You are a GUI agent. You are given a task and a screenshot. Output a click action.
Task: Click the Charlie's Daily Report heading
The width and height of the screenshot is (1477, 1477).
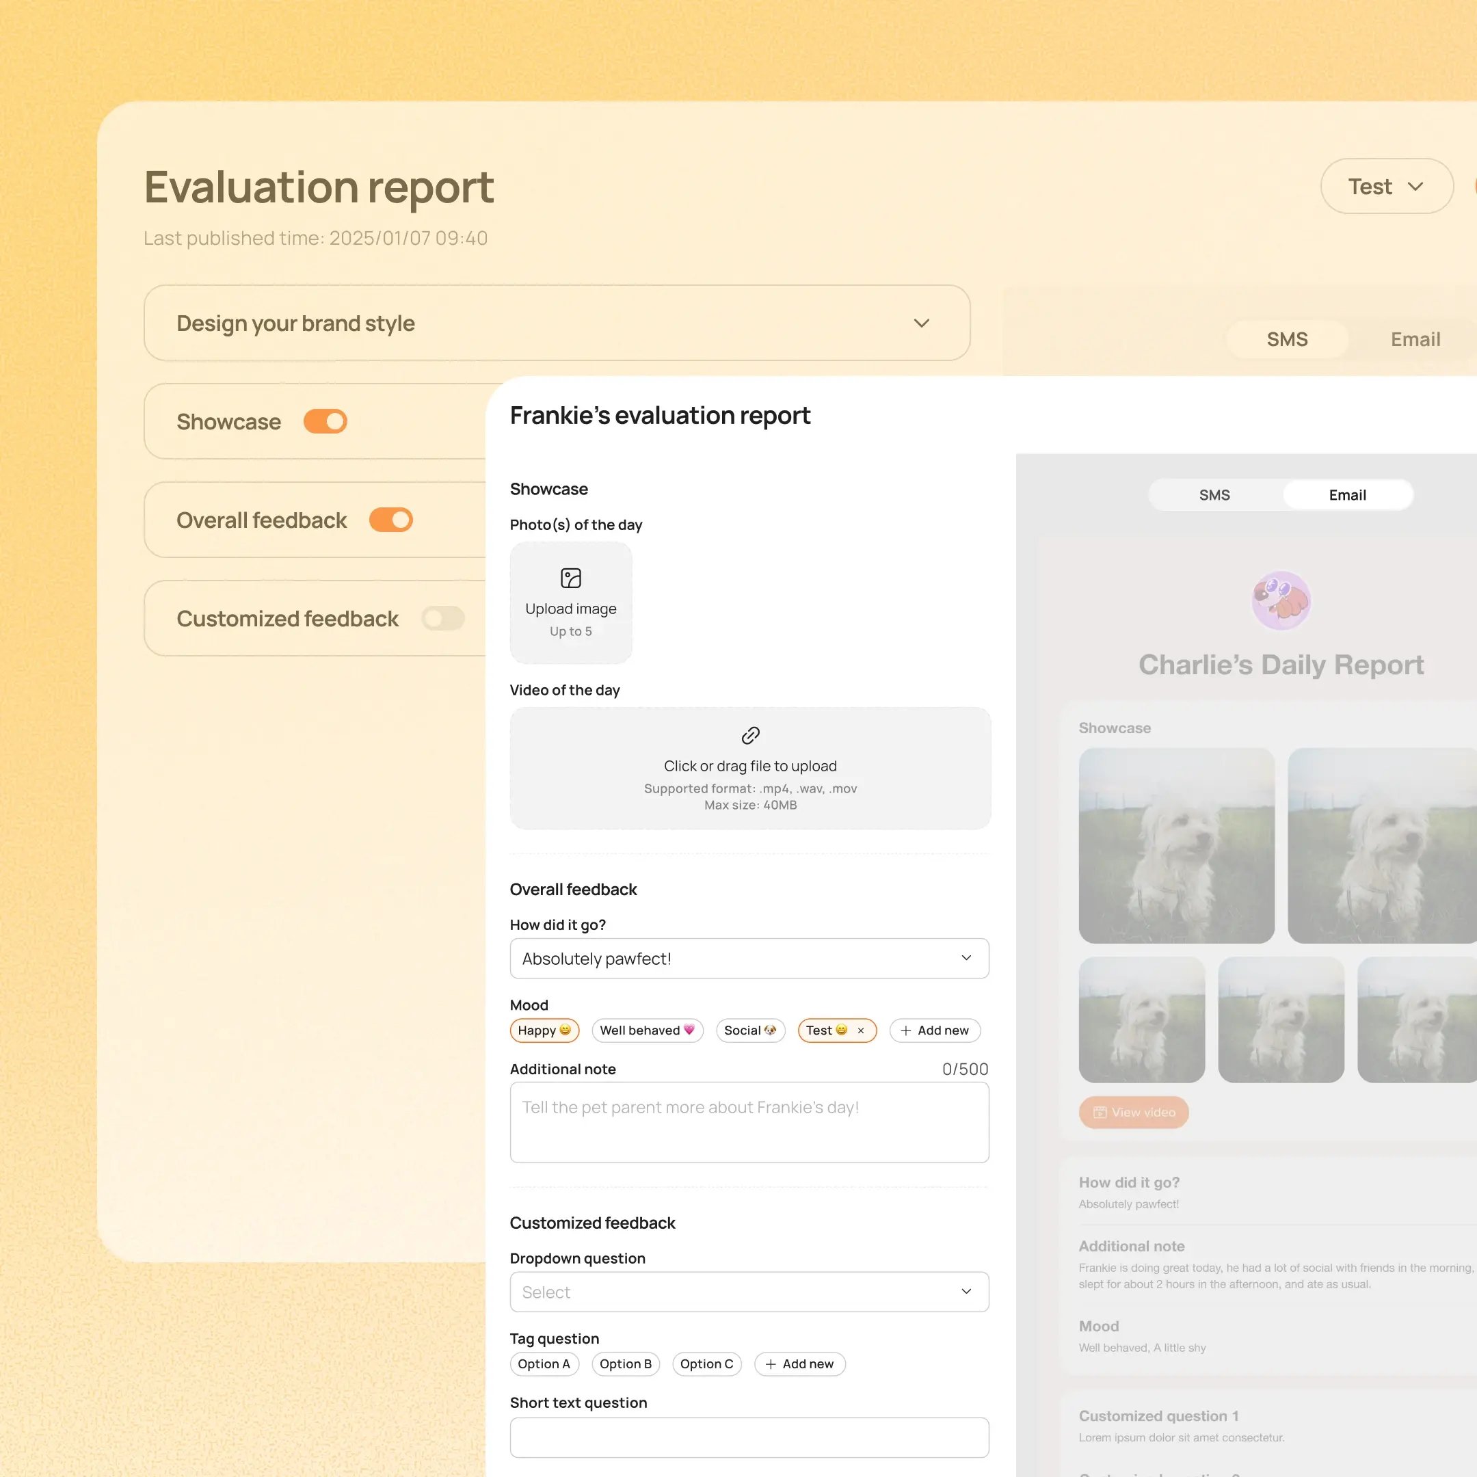(1281, 665)
